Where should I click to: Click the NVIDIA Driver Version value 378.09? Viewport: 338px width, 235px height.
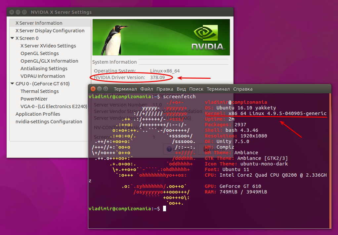(157, 77)
